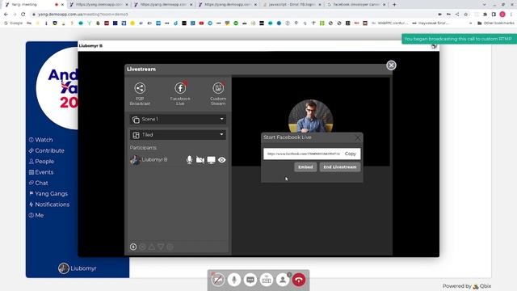Toggle Liubomyr B's camera in participants list
The height and width of the screenshot is (291, 517).
point(200,160)
